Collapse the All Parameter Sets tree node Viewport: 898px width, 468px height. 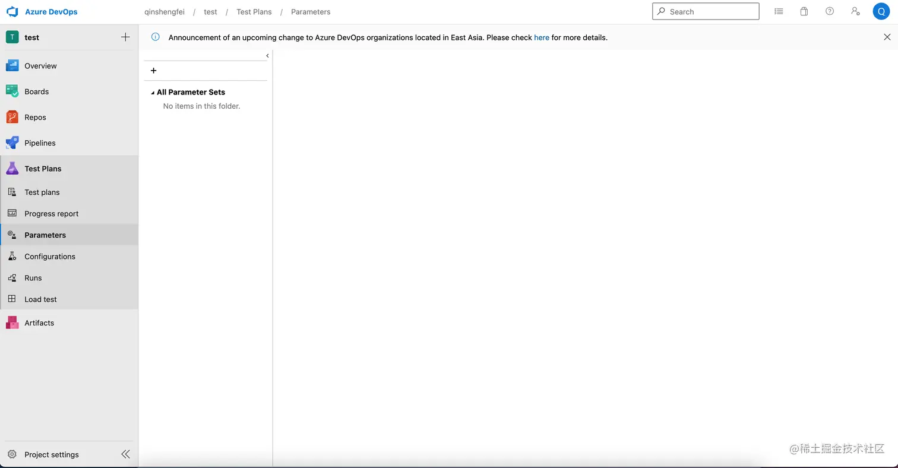coord(153,93)
